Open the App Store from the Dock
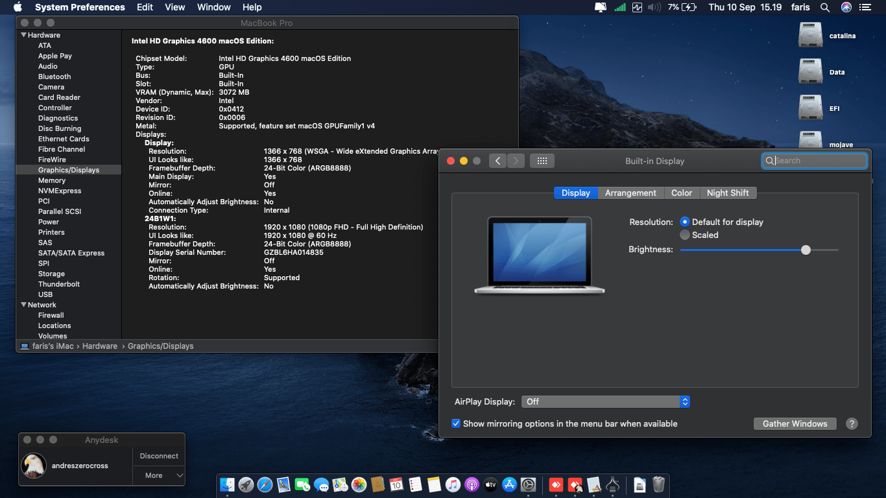This screenshot has height=498, width=886. click(509, 484)
